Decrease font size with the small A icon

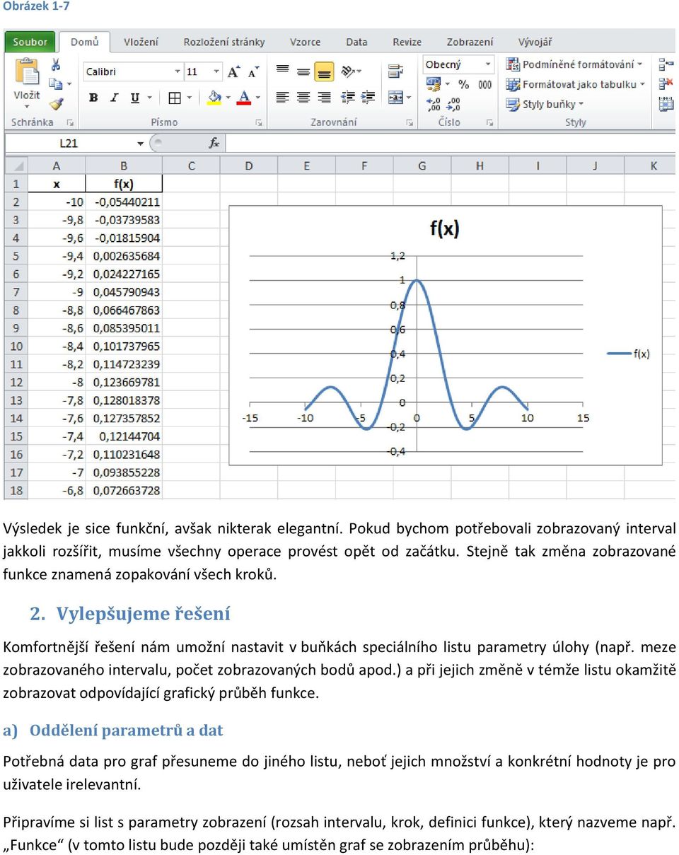click(253, 72)
